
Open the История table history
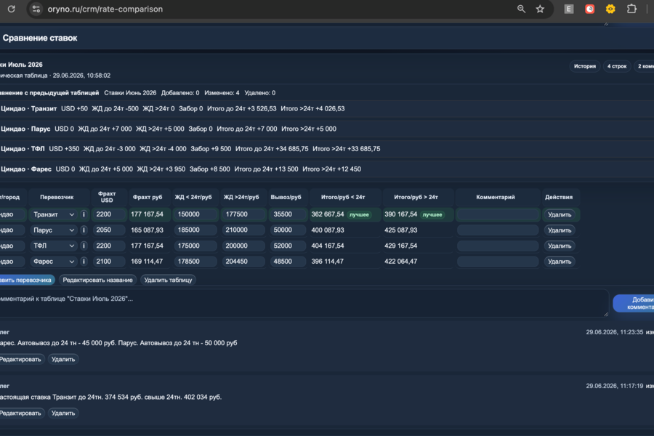click(x=585, y=66)
